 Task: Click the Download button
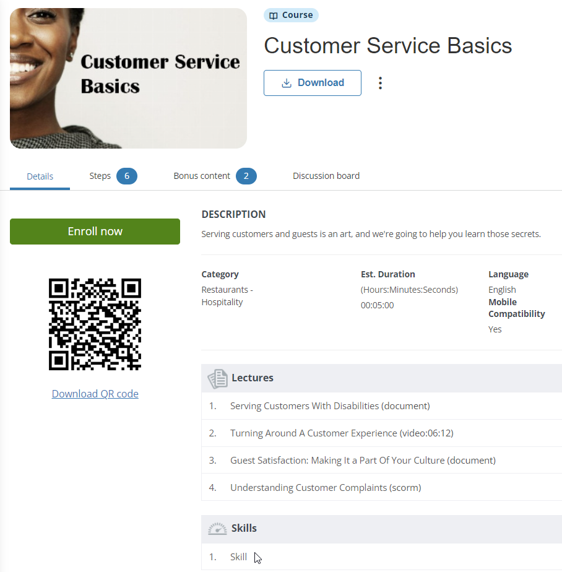point(312,82)
